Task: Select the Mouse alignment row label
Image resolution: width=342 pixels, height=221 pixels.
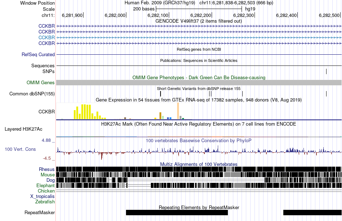Action: click(48, 175)
